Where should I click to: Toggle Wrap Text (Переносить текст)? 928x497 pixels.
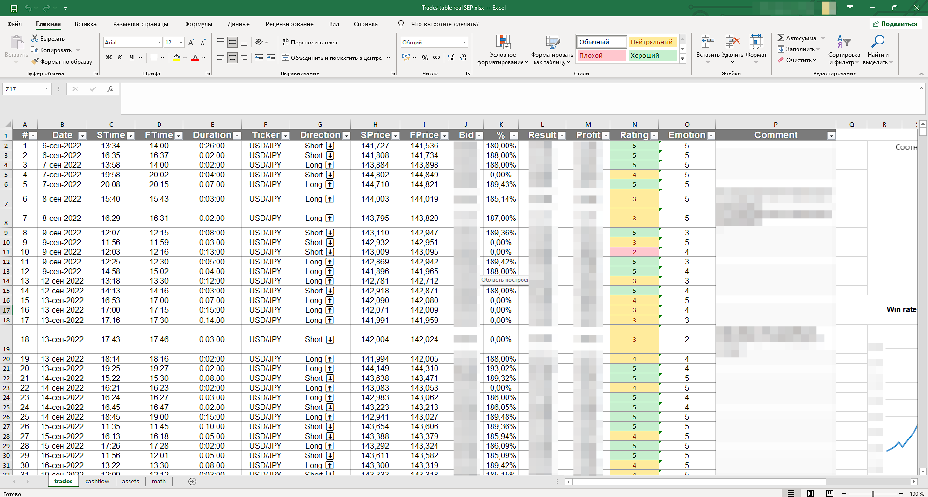(310, 43)
